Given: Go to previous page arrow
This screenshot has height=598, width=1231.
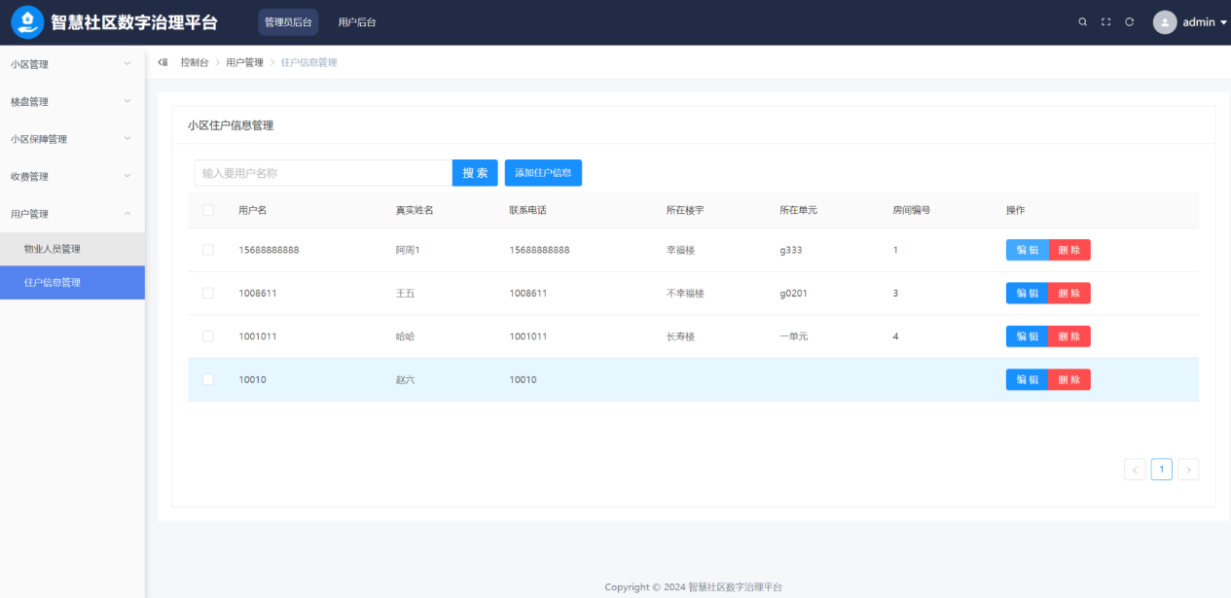Looking at the screenshot, I should click(1135, 470).
